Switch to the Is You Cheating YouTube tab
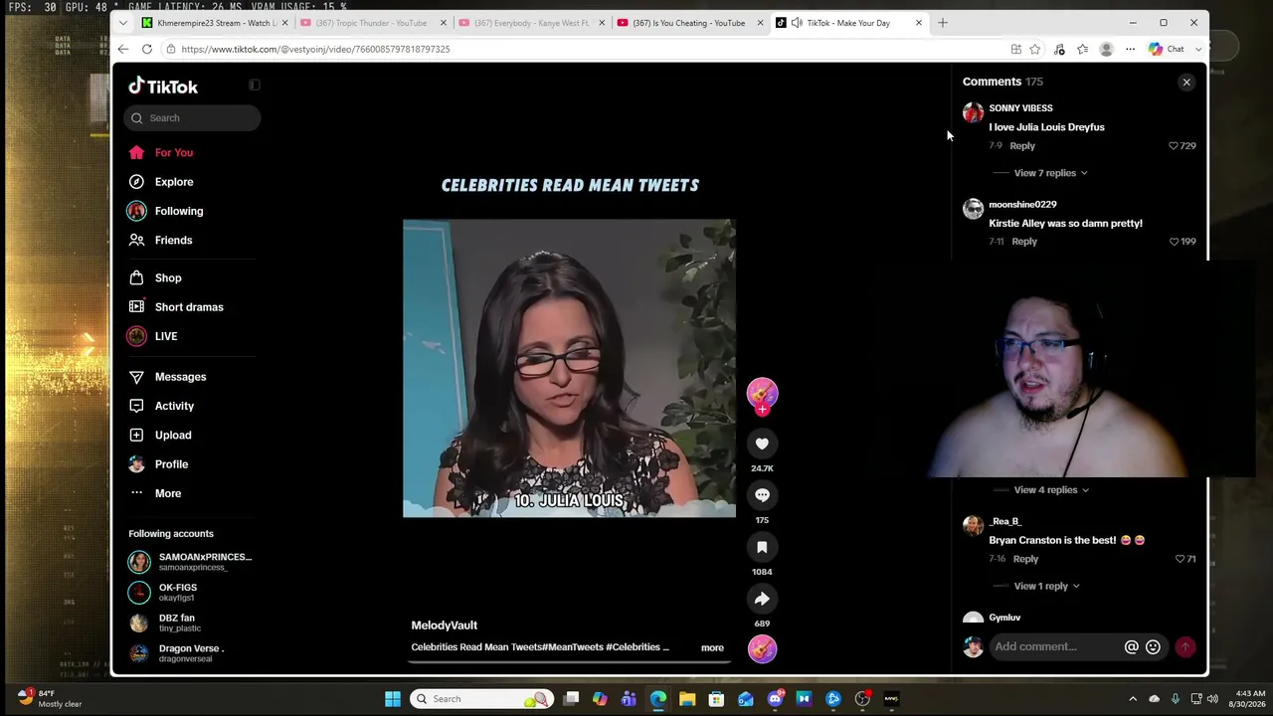The image size is (1273, 716). (x=688, y=23)
